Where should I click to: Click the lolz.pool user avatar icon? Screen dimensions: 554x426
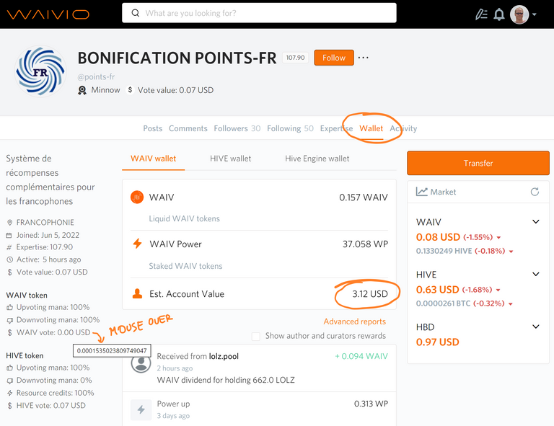click(141, 363)
